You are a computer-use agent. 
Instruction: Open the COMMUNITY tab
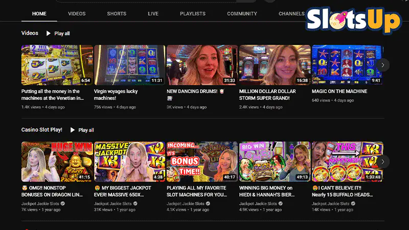(x=242, y=14)
